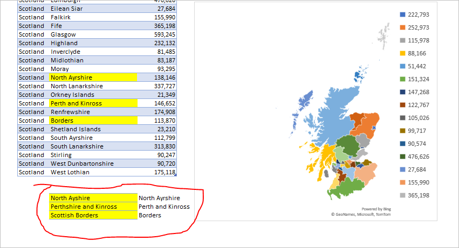Viewport: 459px width, 248px height.
Task: Select the South Lanarkshire cell
Action: pyautogui.click(x=93, y=146)
